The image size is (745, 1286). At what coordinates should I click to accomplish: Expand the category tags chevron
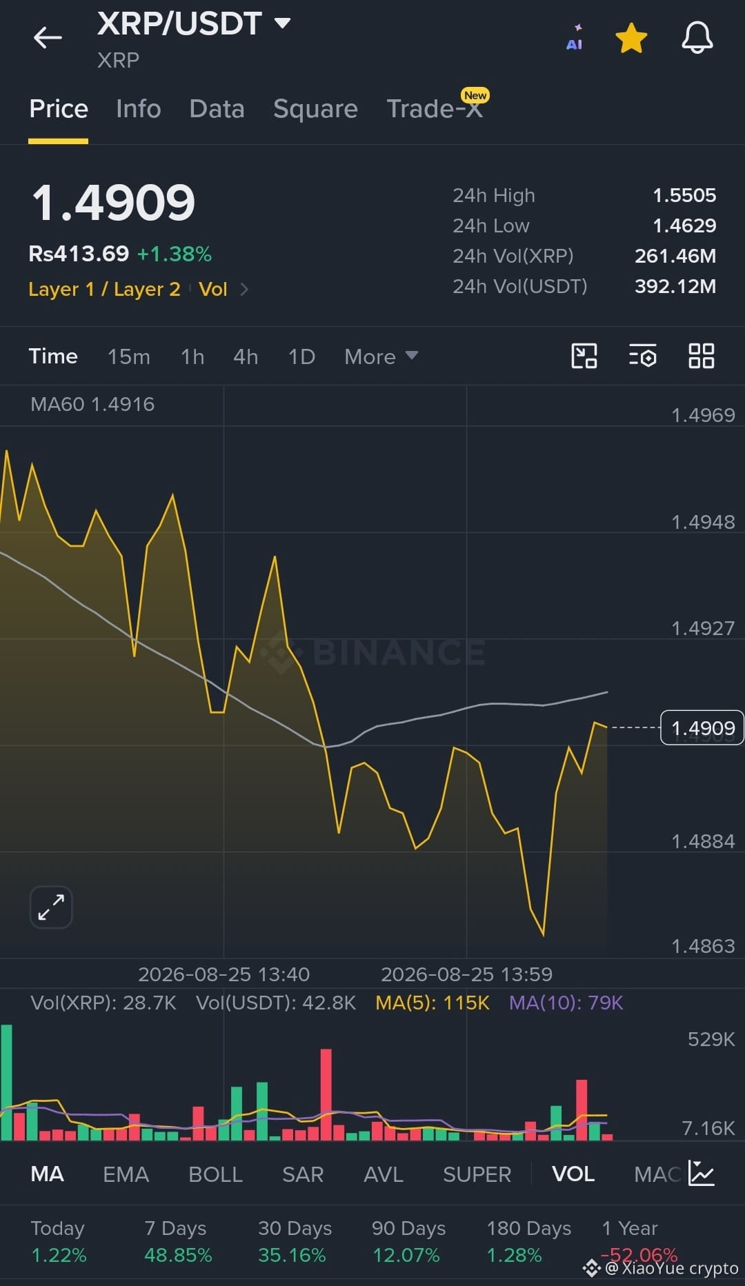244,289
